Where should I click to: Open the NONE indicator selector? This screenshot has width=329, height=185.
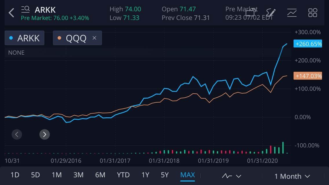coord(16,53)
